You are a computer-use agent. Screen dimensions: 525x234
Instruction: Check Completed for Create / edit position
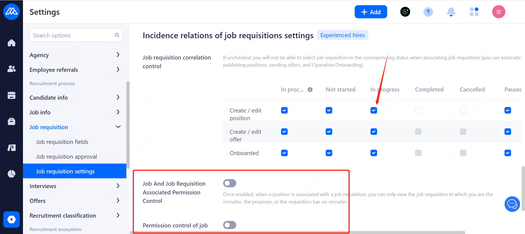(418, 110)
